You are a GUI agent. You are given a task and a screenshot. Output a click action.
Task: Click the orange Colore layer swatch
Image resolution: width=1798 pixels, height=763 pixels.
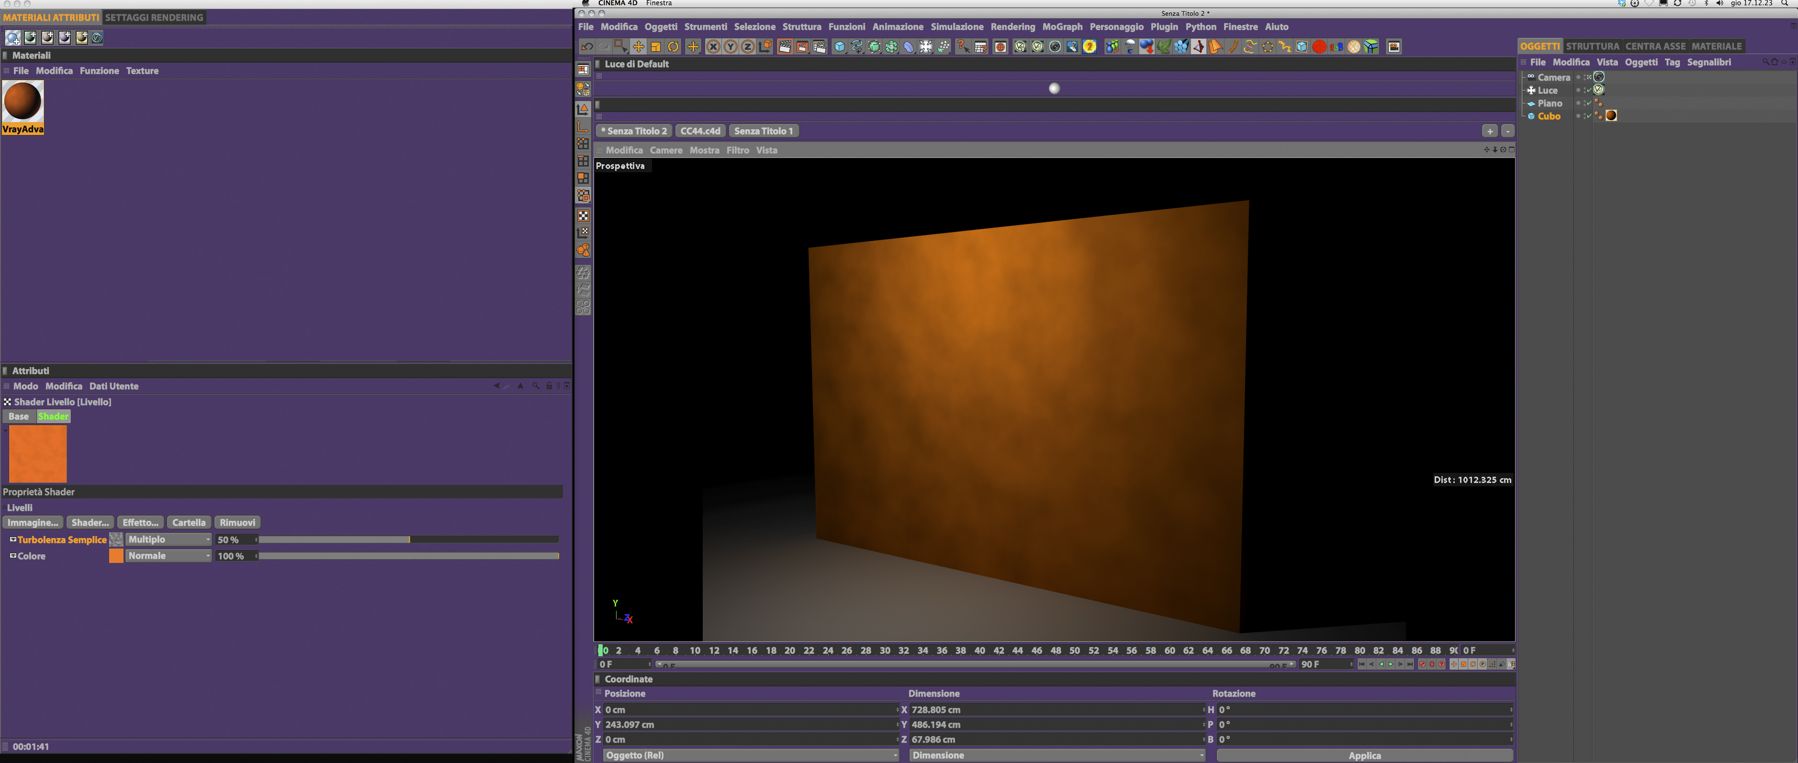[116, 556]
